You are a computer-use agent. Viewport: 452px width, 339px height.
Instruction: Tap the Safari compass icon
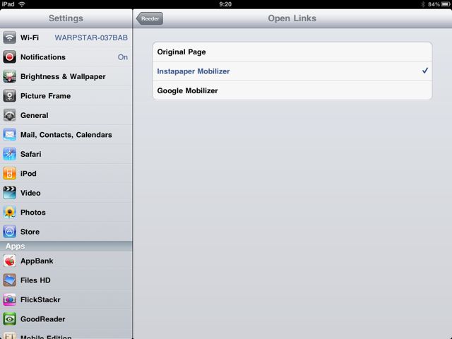(9, 154)
